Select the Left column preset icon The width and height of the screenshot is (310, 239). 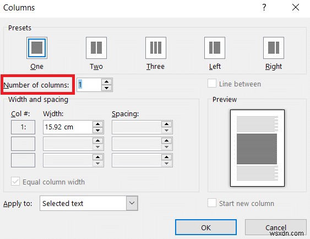coord(215,48)
